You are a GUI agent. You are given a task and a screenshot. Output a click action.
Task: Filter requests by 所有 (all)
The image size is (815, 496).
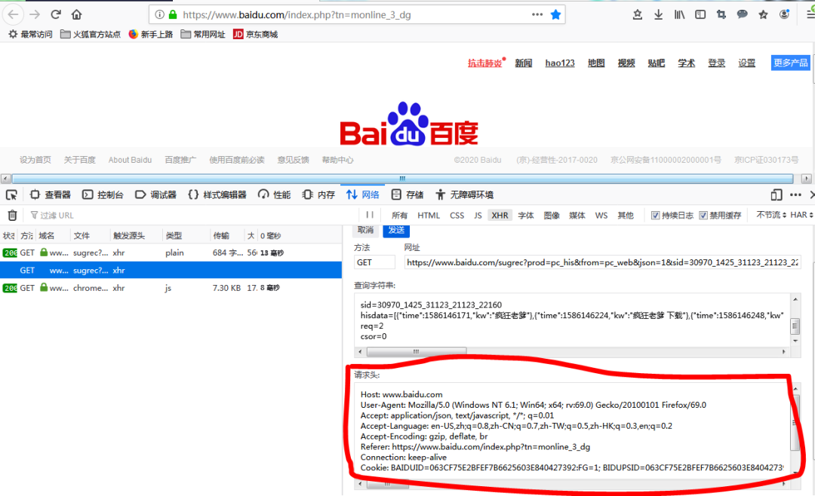point(399,216)
